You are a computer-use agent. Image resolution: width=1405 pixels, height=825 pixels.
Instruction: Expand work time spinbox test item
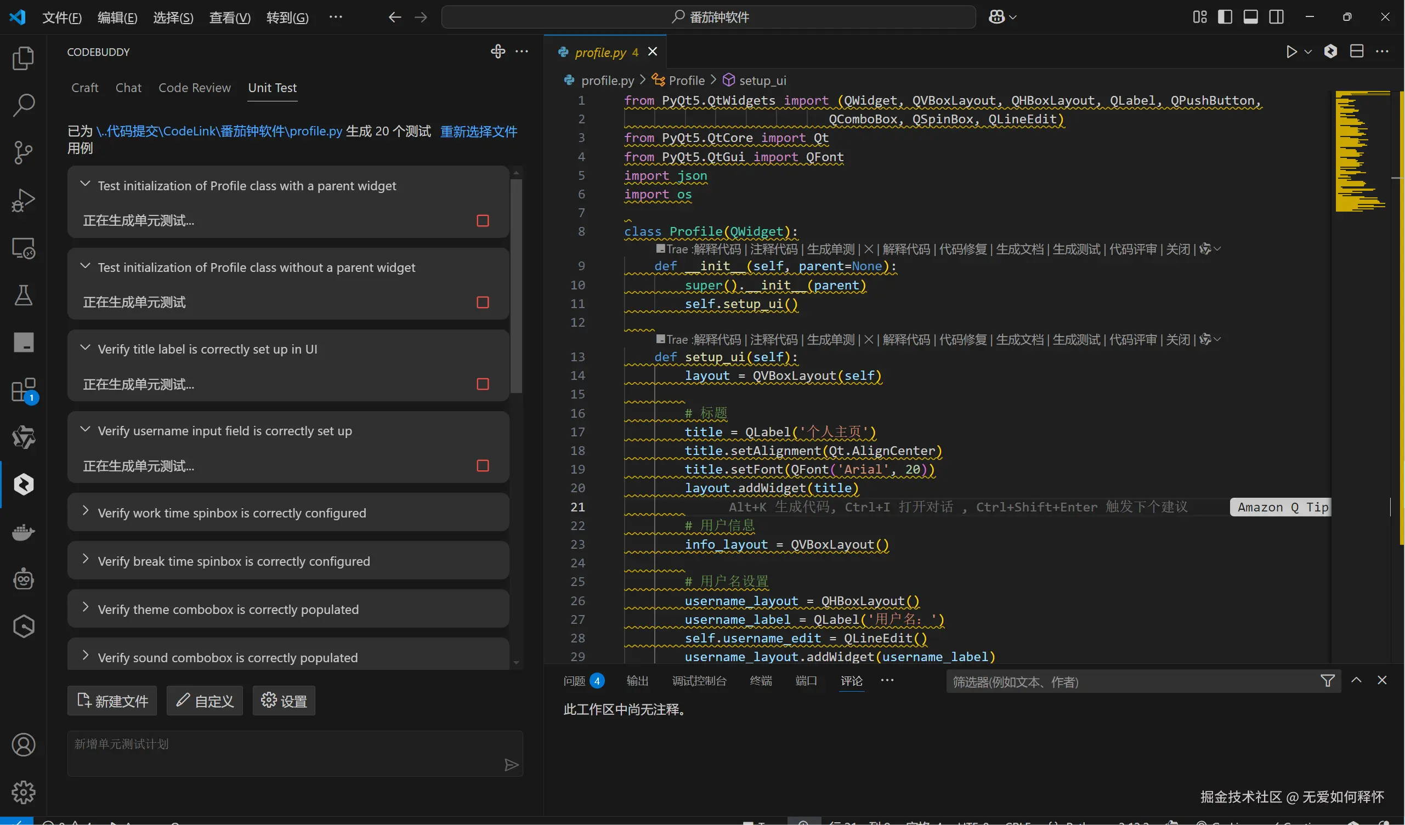[x=86, y=511]
